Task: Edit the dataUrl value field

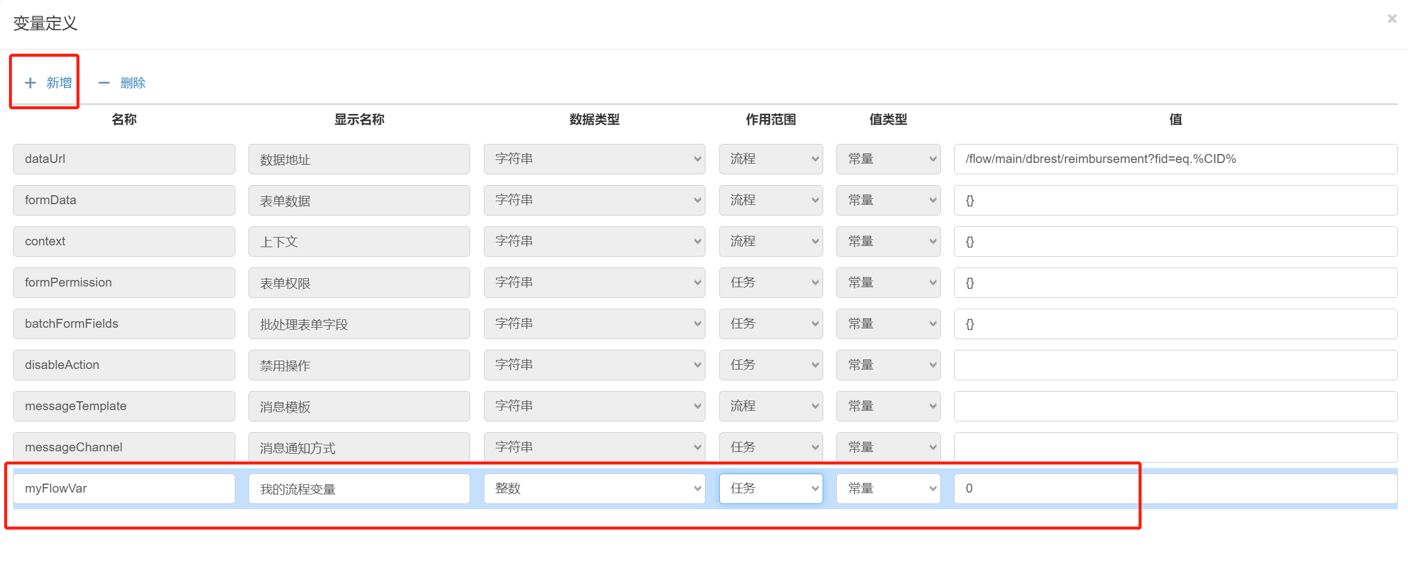Action: 1174,159
